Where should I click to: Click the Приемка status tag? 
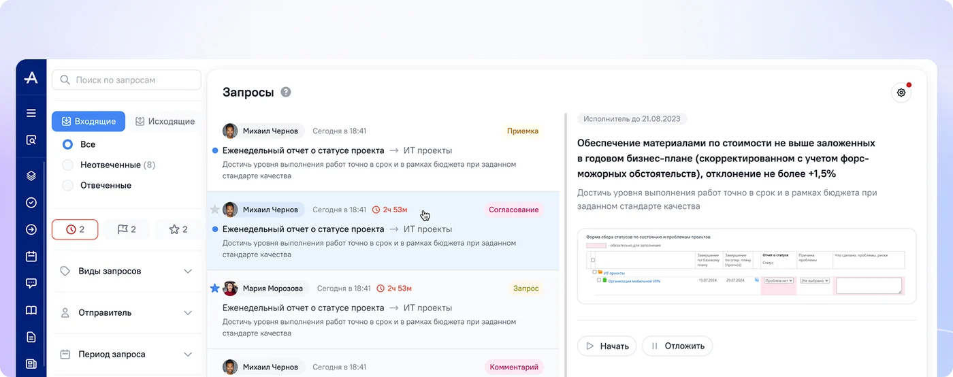(523, 131)
